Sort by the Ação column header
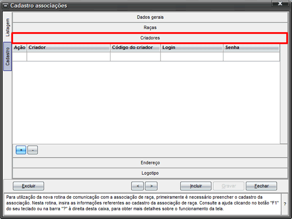 point(19,48)
